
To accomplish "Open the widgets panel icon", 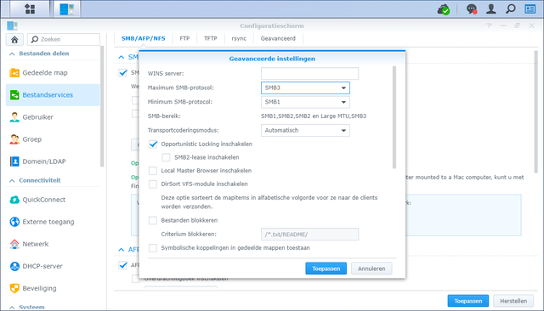I will click(x=530, y=9).
